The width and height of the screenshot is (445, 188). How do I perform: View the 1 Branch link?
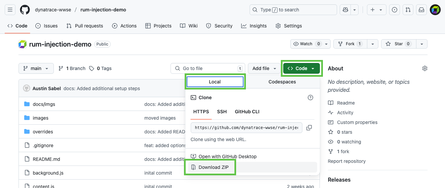pyautogui.click(x=72, y=68)
